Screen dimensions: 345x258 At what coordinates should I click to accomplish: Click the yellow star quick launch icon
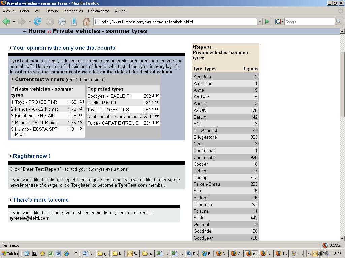tap(42, 254)
